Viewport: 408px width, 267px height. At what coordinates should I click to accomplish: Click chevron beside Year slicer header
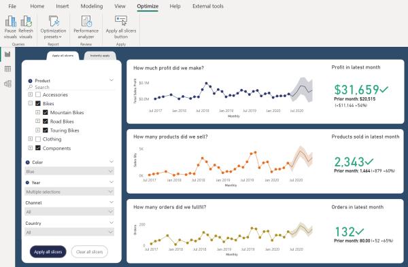point(112,181)
